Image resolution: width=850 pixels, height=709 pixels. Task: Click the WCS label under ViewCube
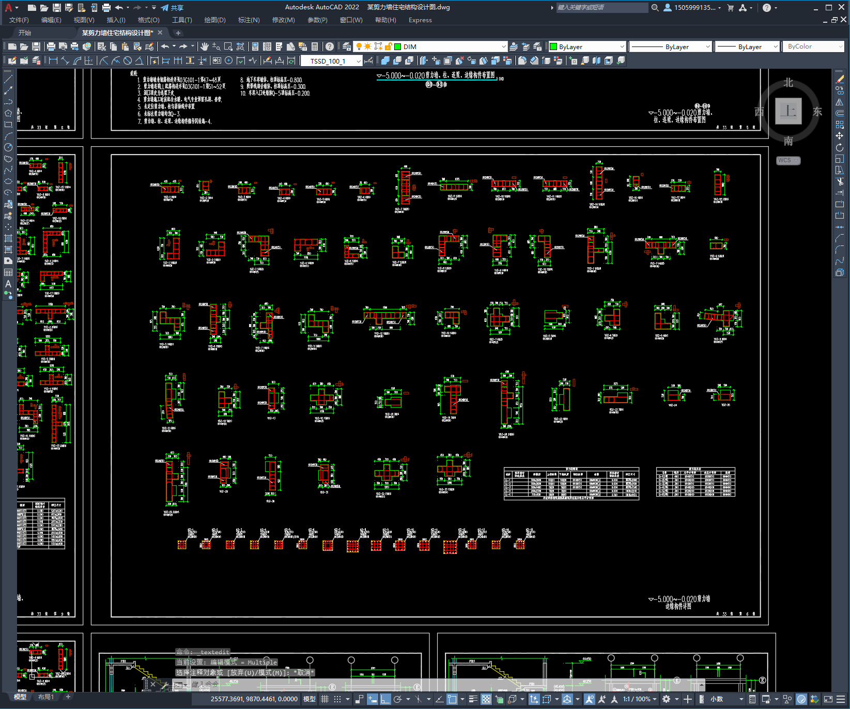pyautogui.click(x=788, y=160)
